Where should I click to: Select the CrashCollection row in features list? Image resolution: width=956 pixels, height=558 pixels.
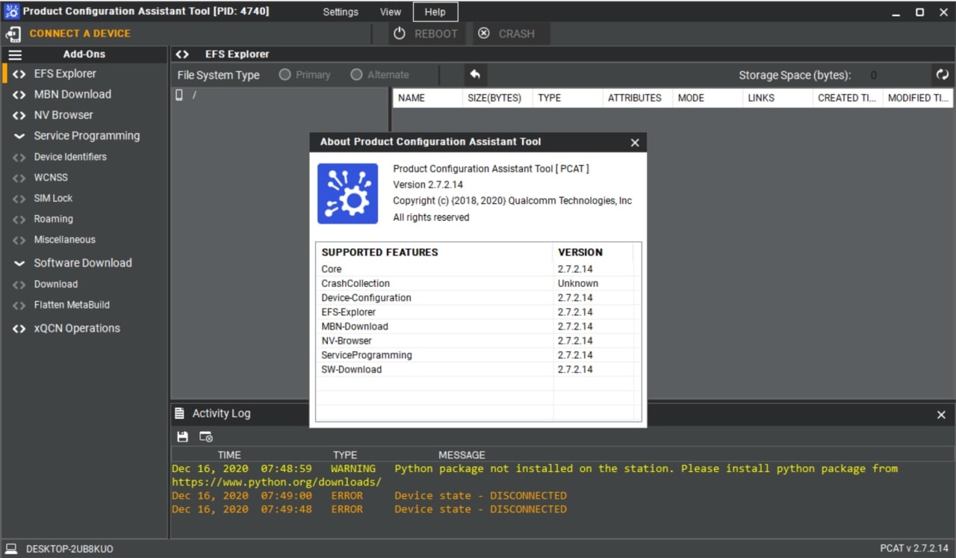point(478,284)
